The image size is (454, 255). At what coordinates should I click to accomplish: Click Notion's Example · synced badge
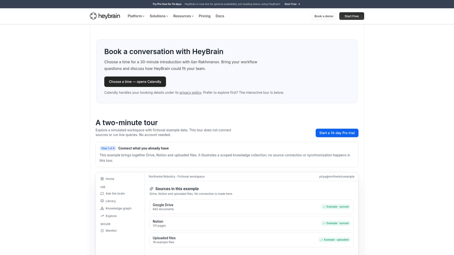point(336,223)
